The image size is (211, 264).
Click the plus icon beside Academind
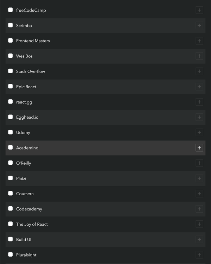click(x=199, y=148)
